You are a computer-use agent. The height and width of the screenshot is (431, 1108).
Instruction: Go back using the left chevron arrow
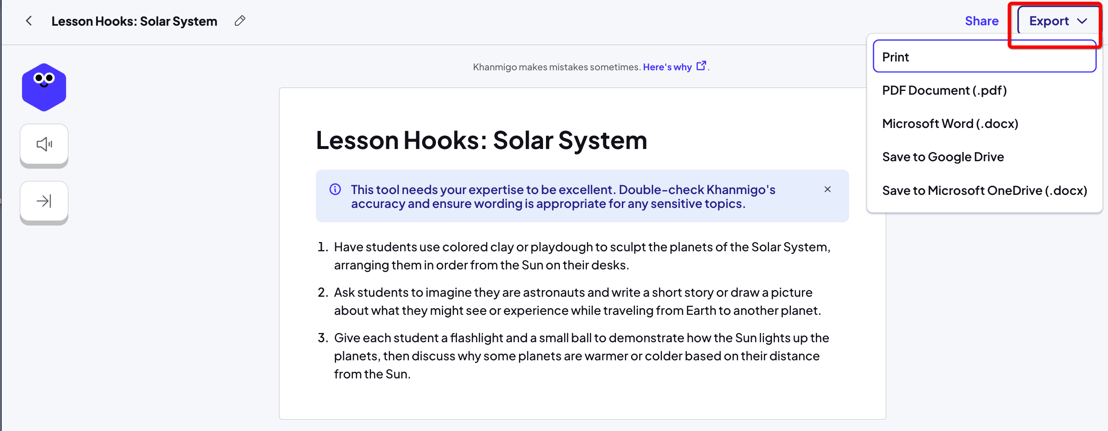pyautogui.click(x=29, y=21)
